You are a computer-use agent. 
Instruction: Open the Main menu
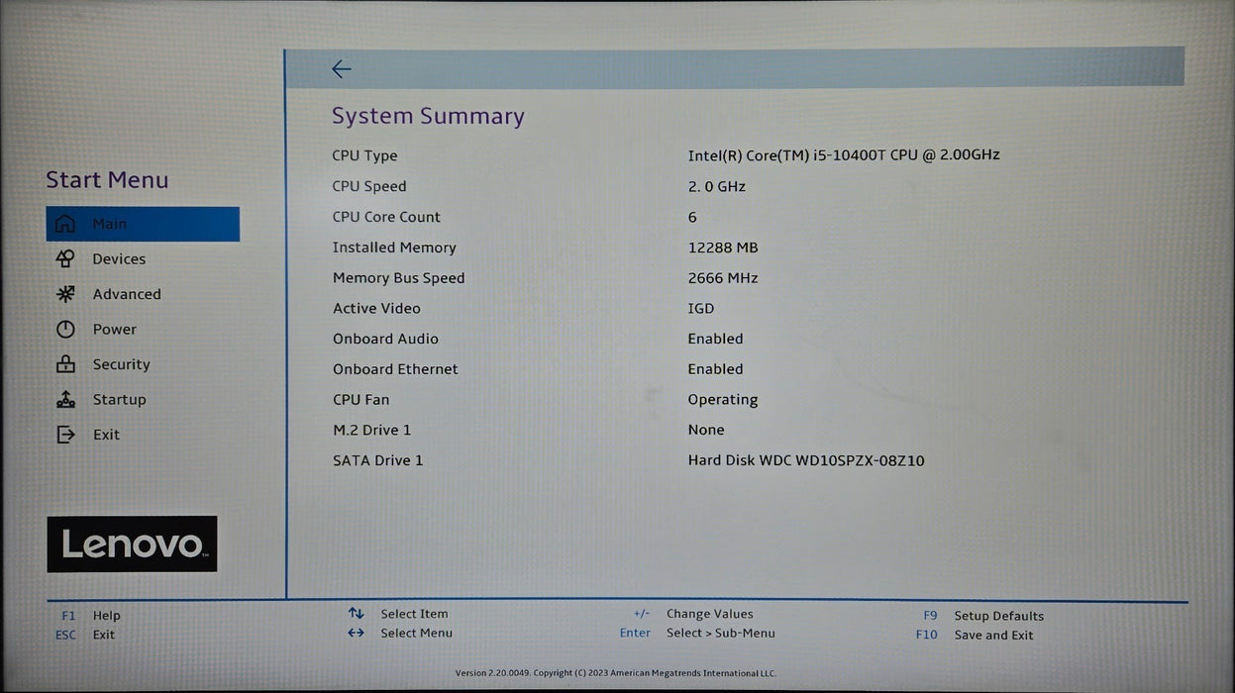[143, 224]
